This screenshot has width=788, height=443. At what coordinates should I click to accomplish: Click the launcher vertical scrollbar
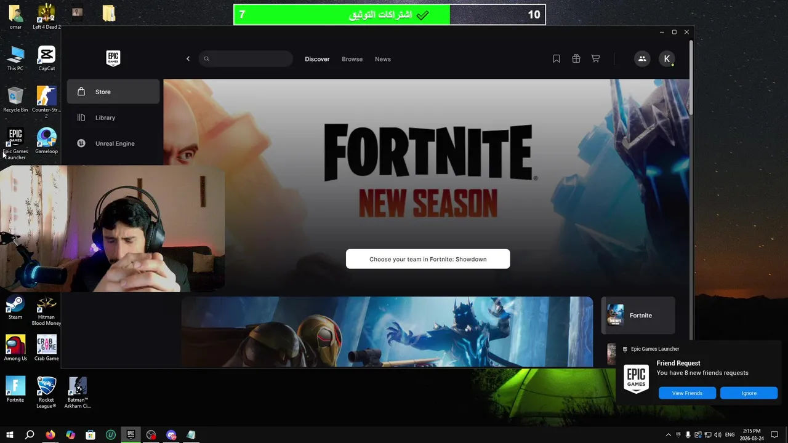(691, 77)
